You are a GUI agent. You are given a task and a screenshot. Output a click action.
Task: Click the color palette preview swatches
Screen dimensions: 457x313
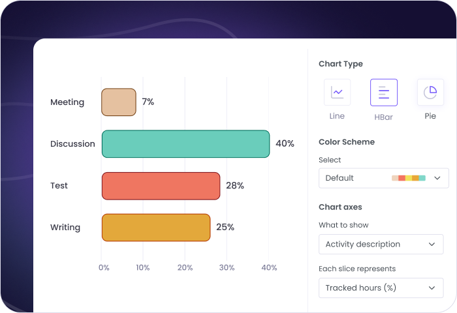409,178
